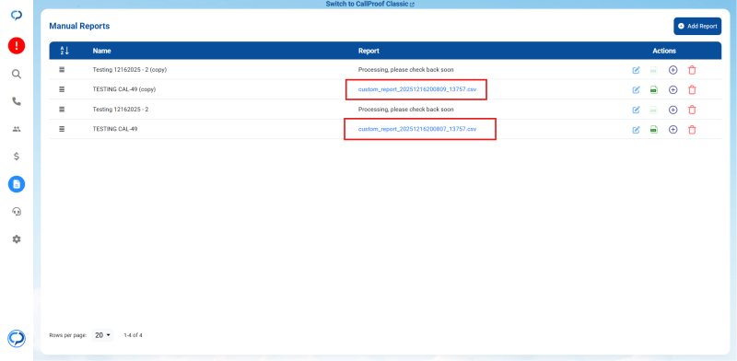
Task: Click drag handle of Testing 12162025 - 2
Action: click(62, 109)
